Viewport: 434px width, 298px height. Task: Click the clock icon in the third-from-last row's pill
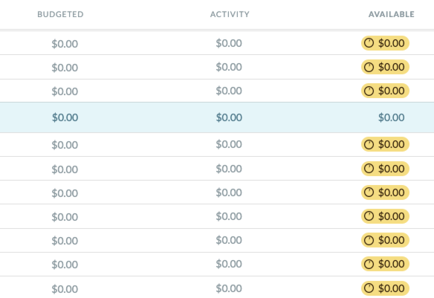point(369,241)
